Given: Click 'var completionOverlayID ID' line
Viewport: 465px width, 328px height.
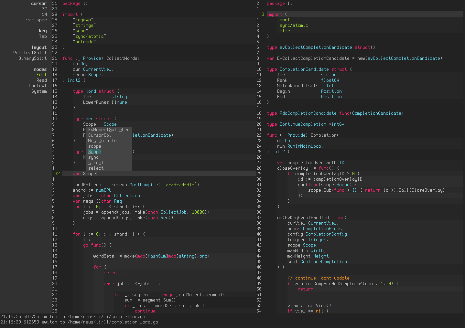Looking at the screenshot, I should point(310,163).
